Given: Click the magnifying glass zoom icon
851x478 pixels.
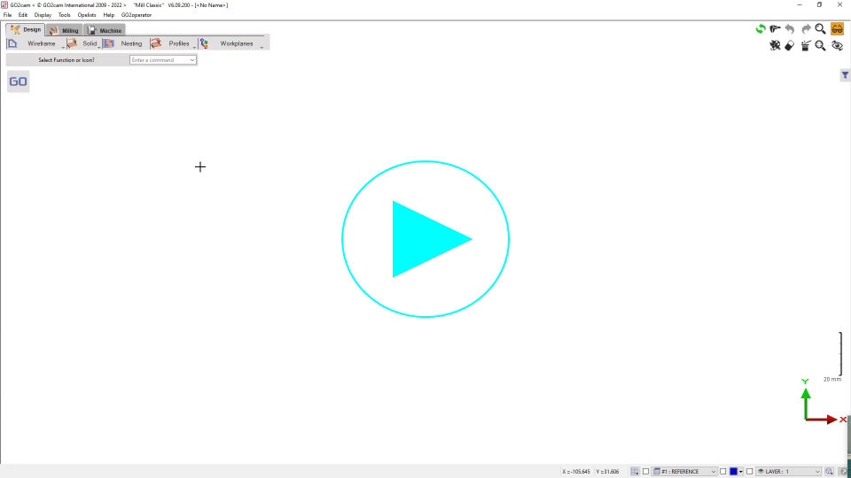Looking at the screenshot, I should click(821, 29).
